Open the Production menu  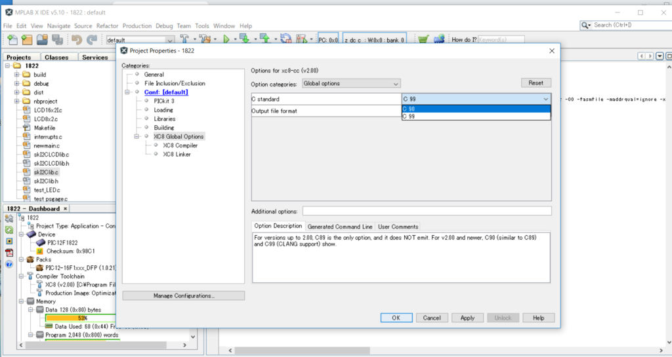pos(136,26)
